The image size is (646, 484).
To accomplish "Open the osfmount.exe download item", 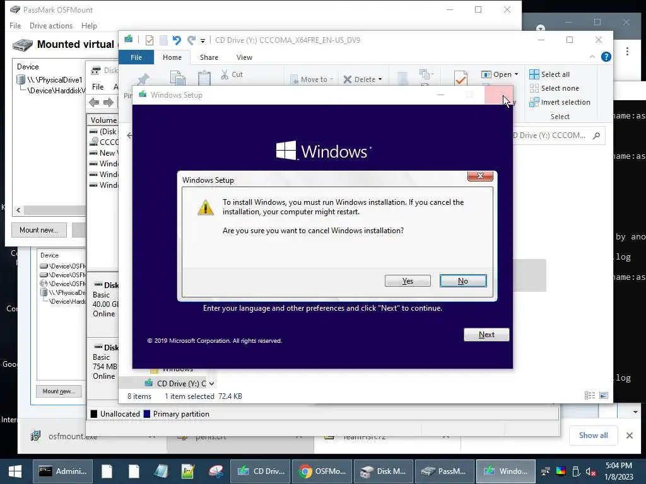I will 73,436.
